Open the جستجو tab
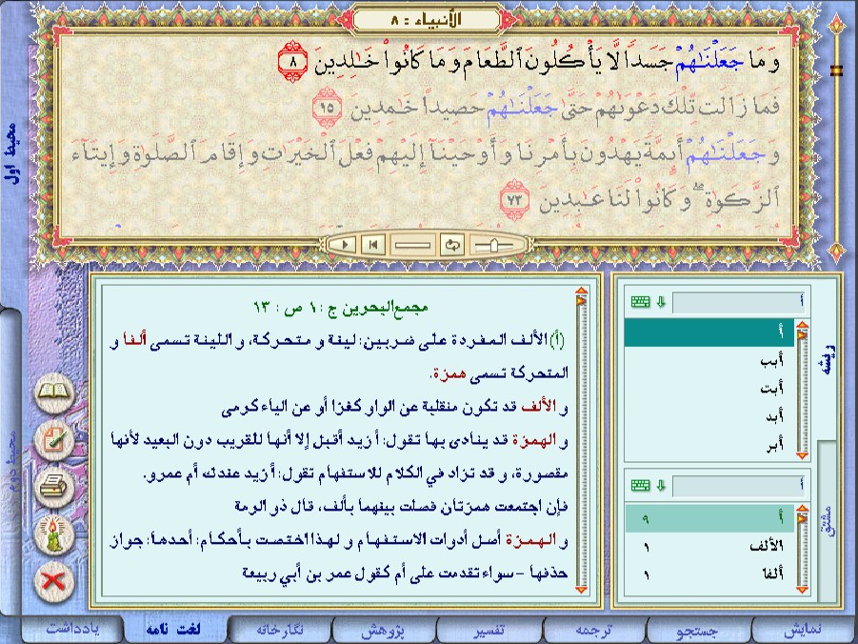 click(698, 629)
